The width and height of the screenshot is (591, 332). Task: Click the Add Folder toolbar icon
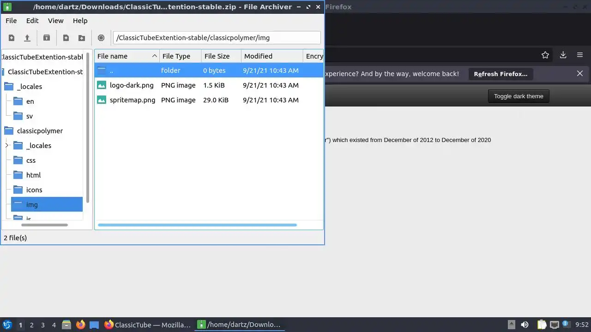tap(82, 38)
